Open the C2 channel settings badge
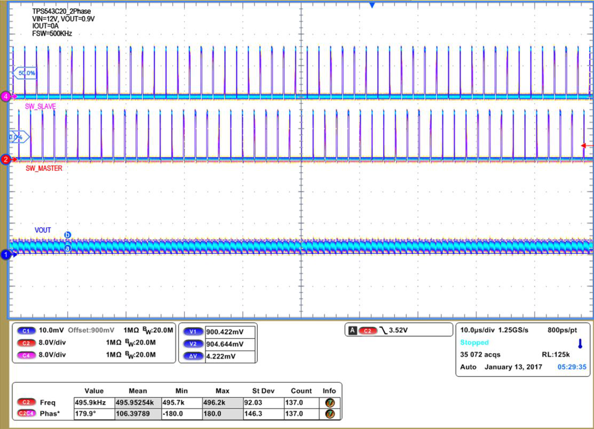The image size is (594, 429). (25, 342)
